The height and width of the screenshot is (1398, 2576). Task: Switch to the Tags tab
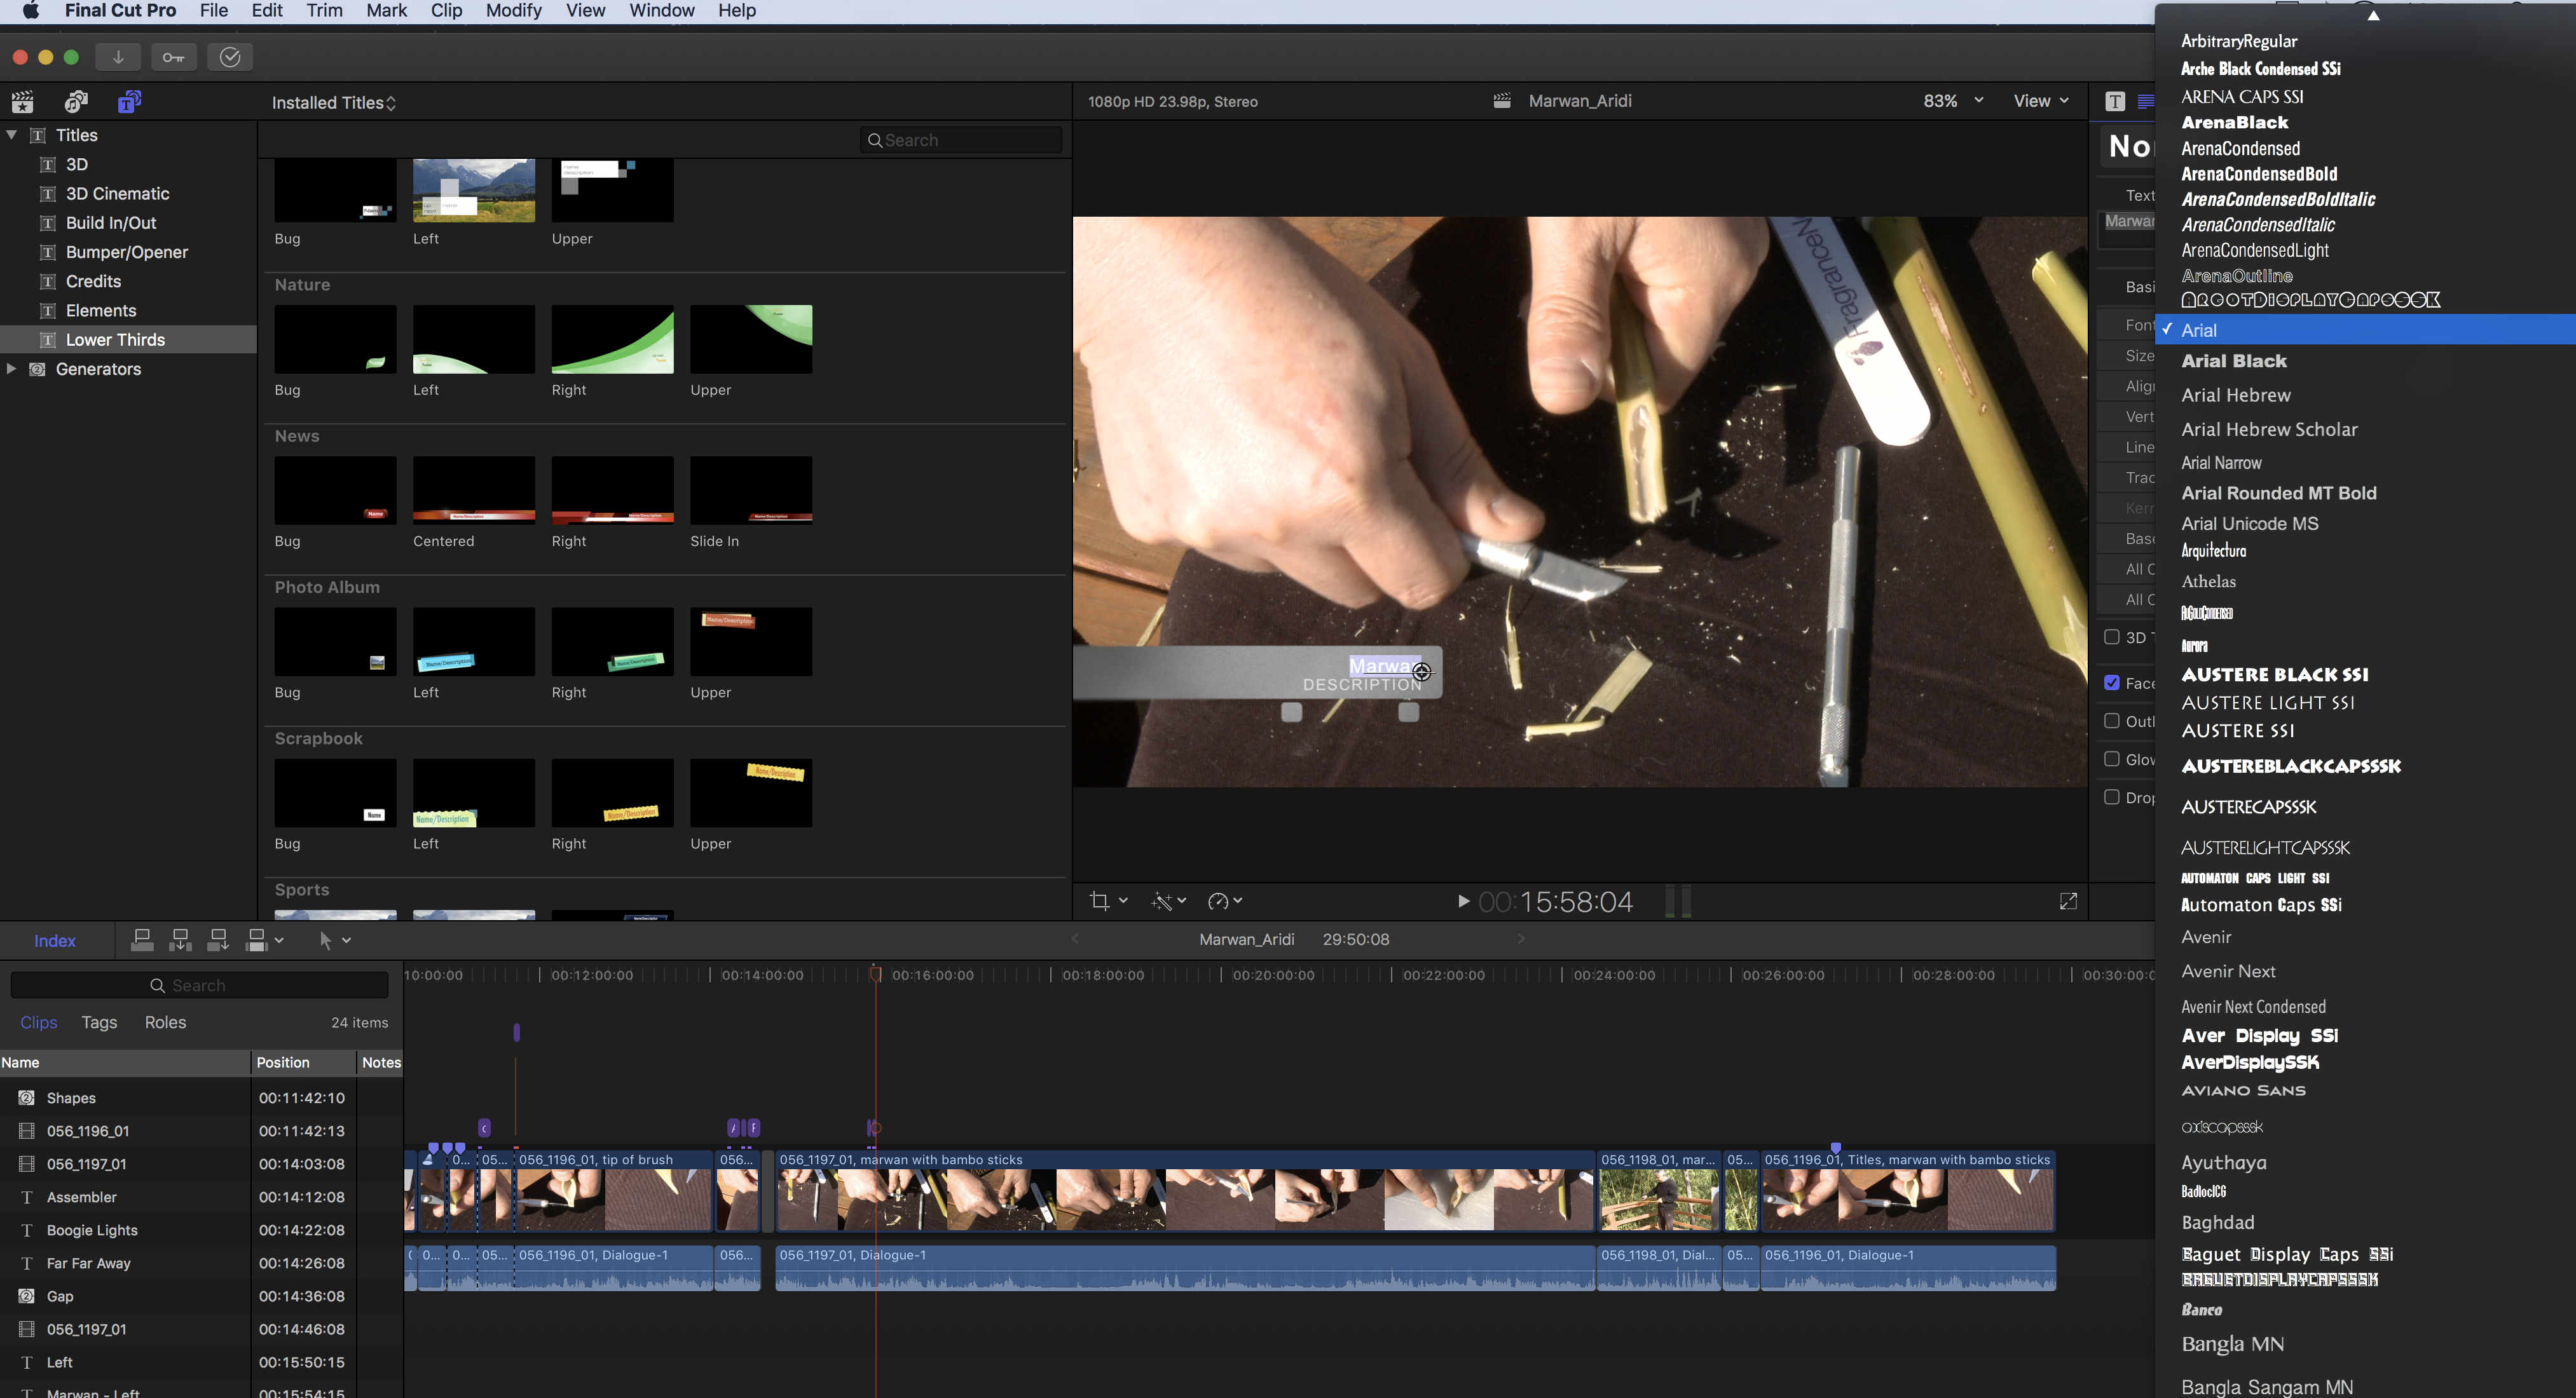click(x=99, y=1022)
